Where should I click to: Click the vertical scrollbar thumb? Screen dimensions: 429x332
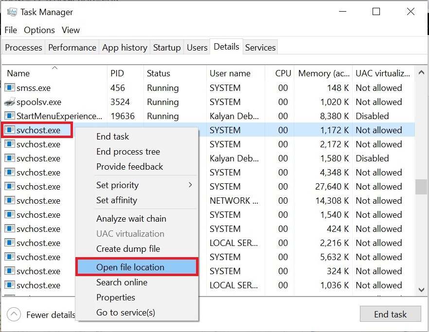click(421, 187)
